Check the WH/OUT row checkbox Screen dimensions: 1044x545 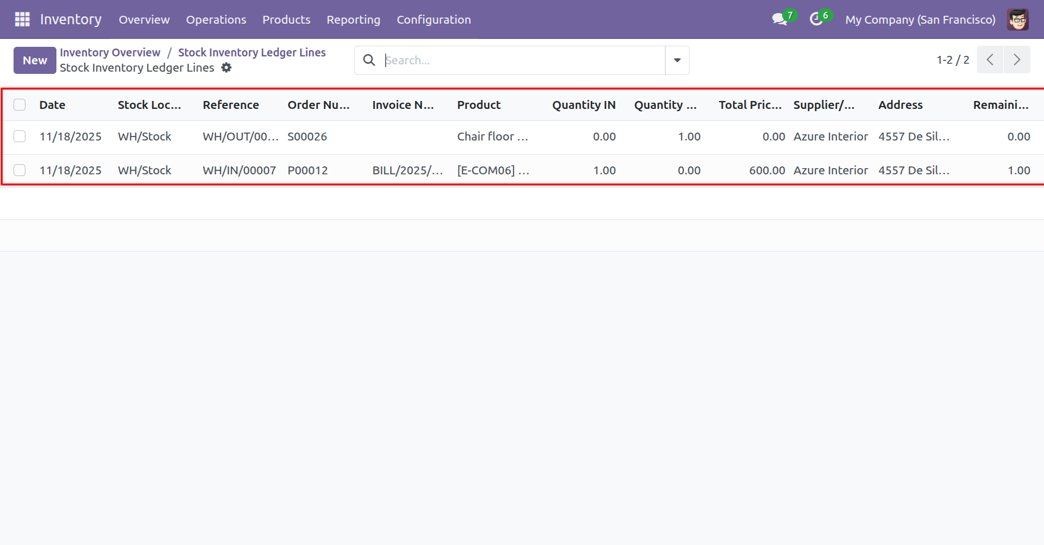(x=20, y=137)
